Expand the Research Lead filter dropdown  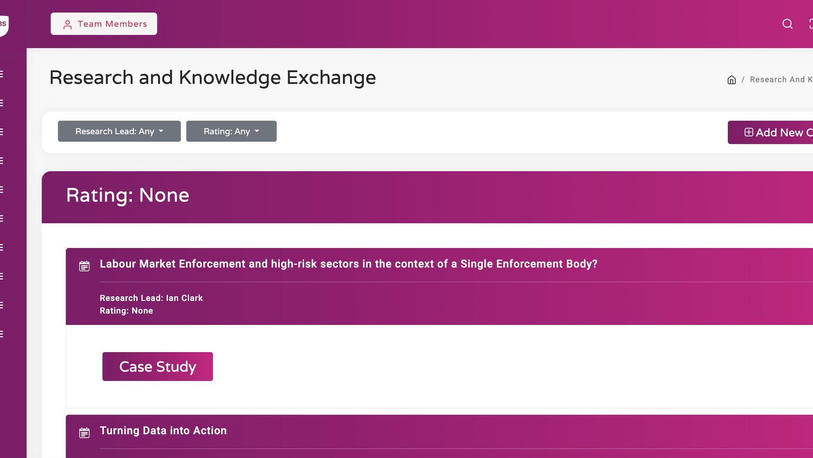coord(119,131)
